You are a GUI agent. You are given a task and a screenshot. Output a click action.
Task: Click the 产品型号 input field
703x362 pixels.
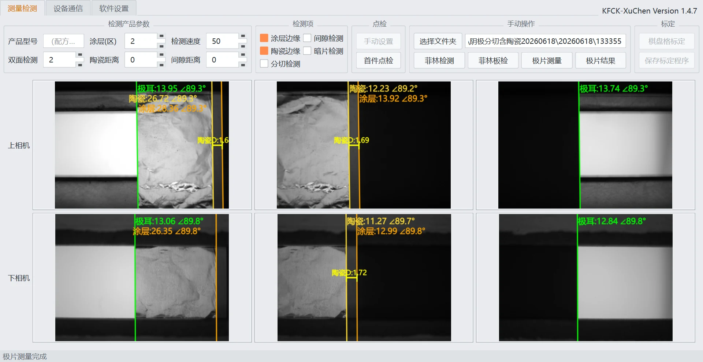pos(63,41)
